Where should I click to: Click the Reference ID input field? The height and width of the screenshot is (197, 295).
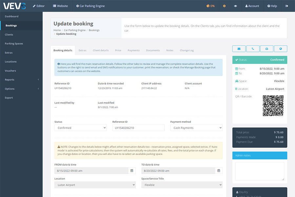[138, 128]
